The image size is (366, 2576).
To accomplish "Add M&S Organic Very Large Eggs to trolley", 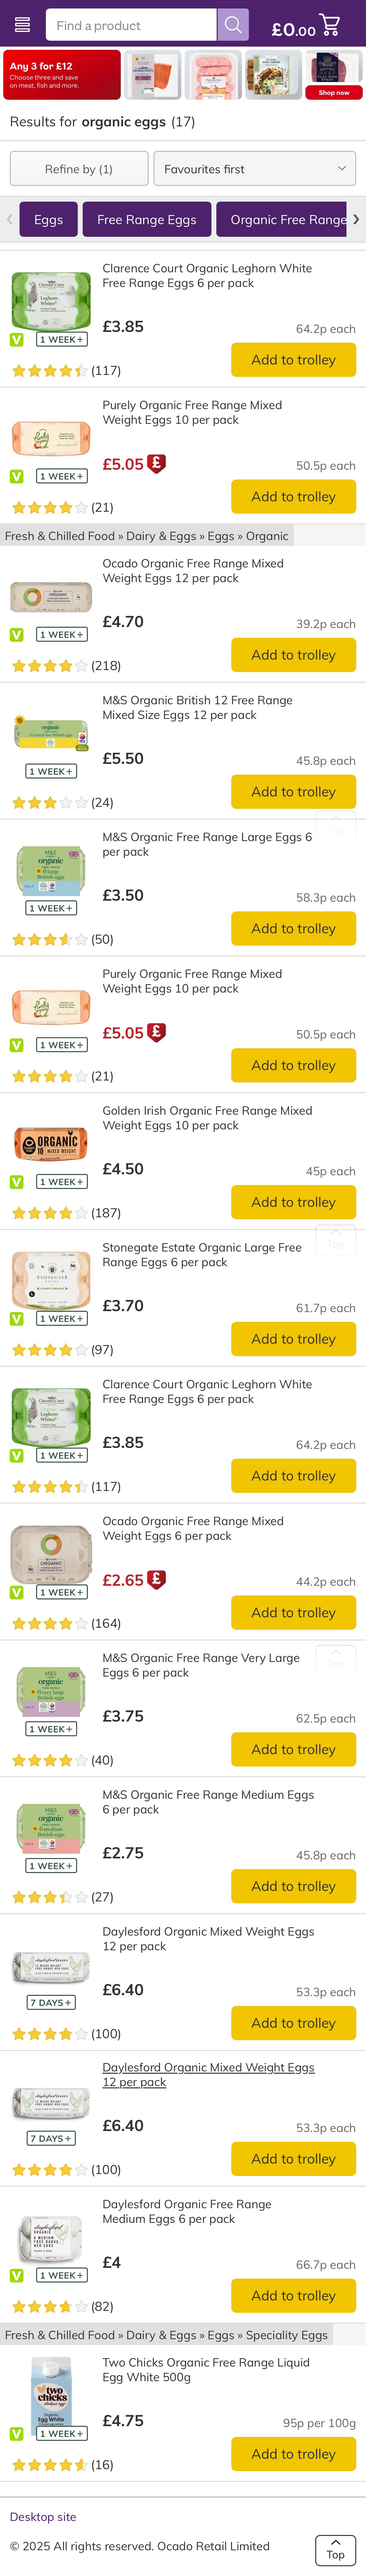I will pyautogui.click(x=293, y=1749).
